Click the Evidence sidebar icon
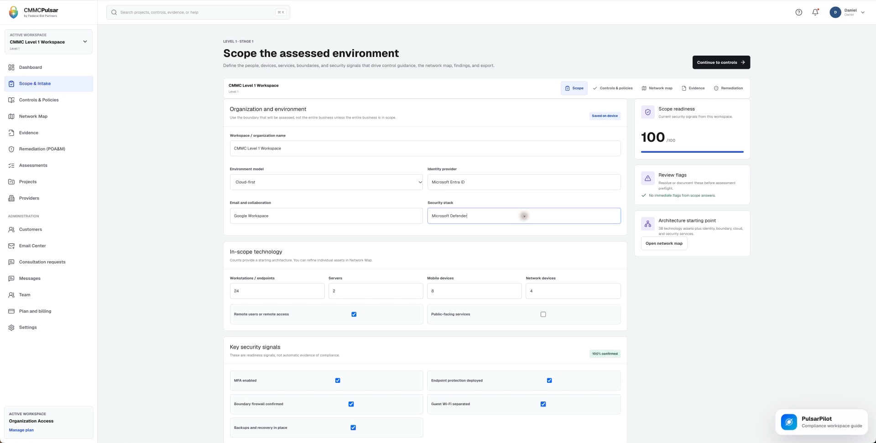 (11, 133)
